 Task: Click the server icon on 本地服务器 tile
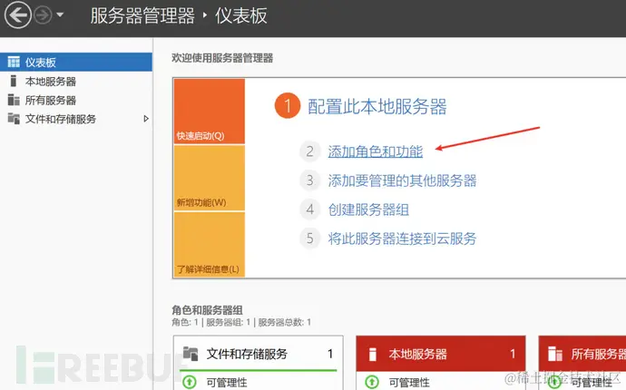[x=373, y=354]
